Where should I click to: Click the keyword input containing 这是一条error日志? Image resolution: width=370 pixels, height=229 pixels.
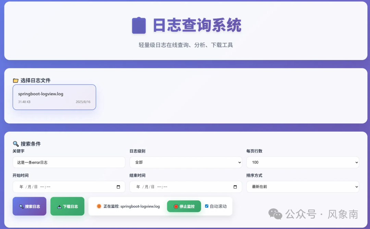[x=69, y=162]
